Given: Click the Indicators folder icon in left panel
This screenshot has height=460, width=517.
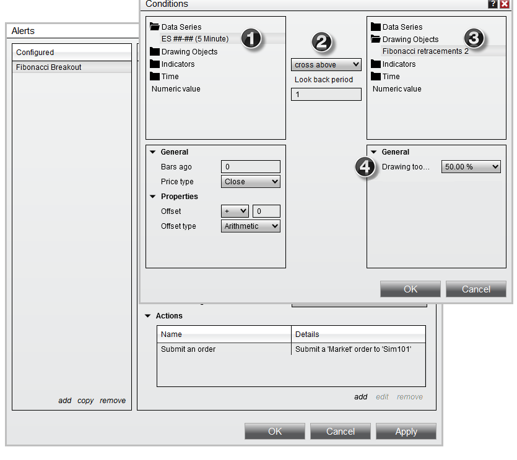Looking at the screenshot, I should (155, 64).
